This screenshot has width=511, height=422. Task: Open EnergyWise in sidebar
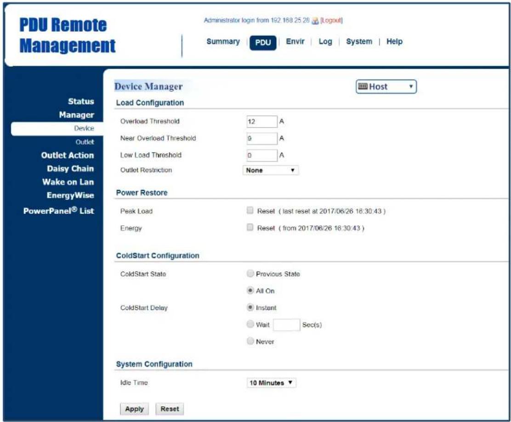[70, 195]
